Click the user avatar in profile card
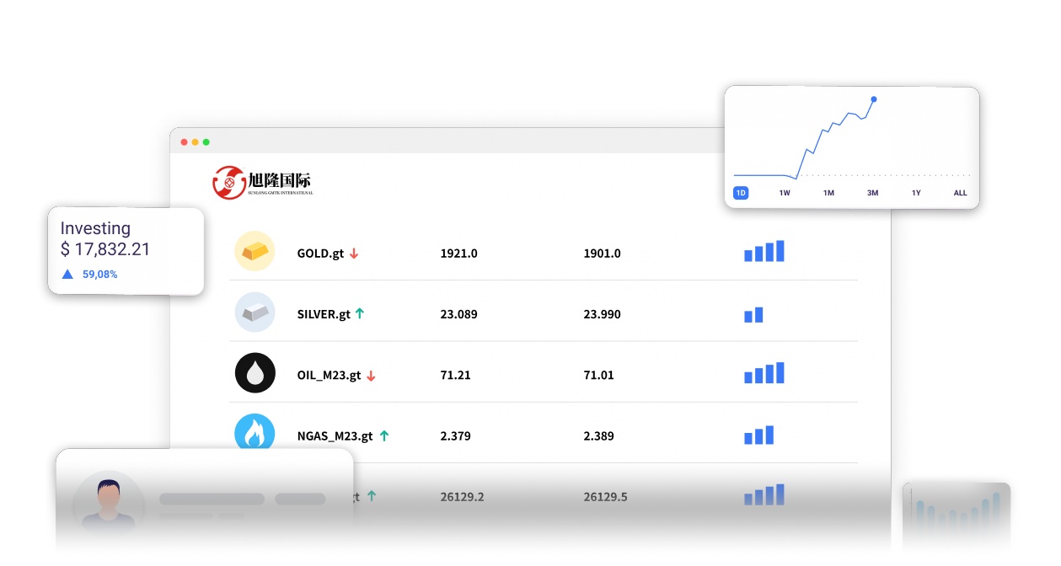The width and height of the screenshot is (1061, 566). [108, 503]
